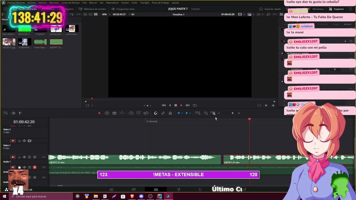Open flag color dropdown arrow
Viewport: 356px width, 200px height.
coord(182,113)
